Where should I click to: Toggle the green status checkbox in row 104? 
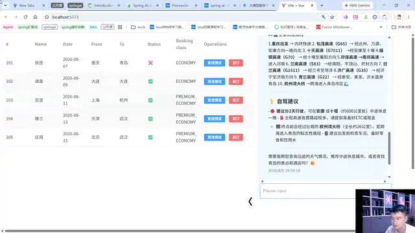(x=150, y=118)
